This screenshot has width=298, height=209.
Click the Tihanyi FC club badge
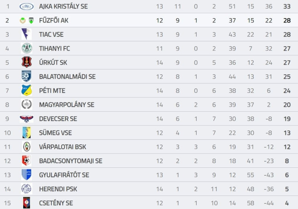(x=26, y=49)
